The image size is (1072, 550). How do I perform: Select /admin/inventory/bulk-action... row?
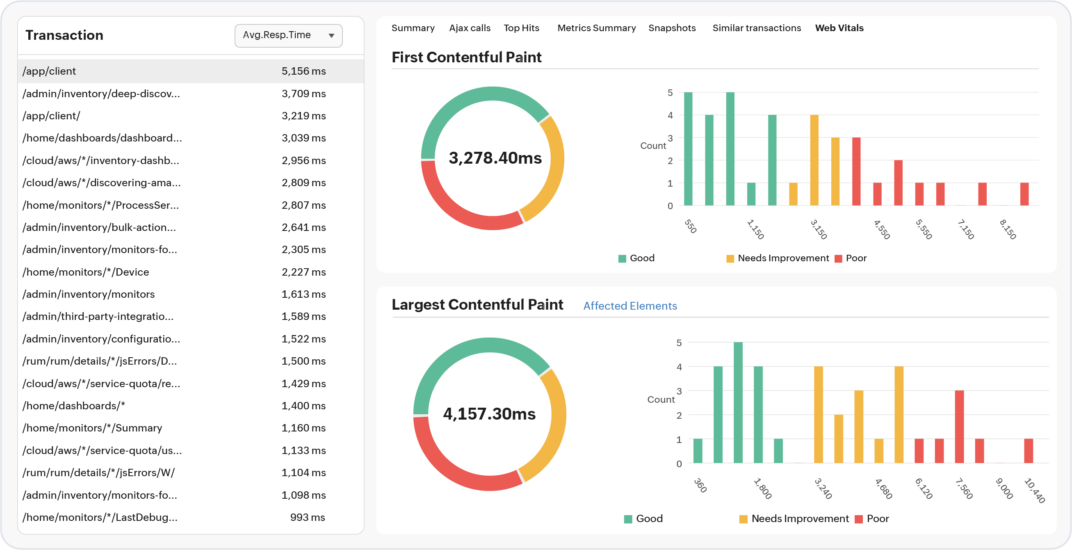[191, 227]
